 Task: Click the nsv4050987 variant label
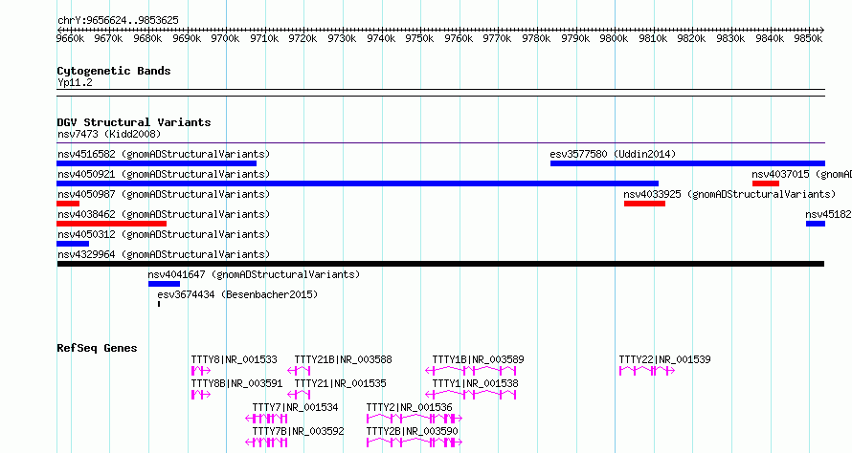tap(164, 194)
